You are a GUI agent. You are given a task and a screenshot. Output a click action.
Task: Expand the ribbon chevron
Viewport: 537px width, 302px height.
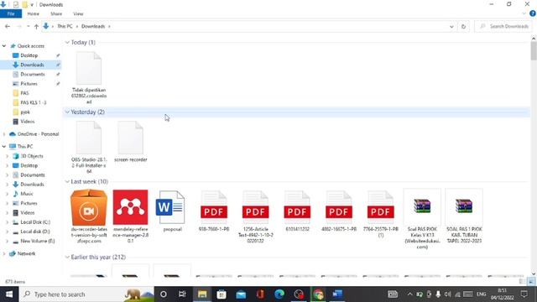524,13
